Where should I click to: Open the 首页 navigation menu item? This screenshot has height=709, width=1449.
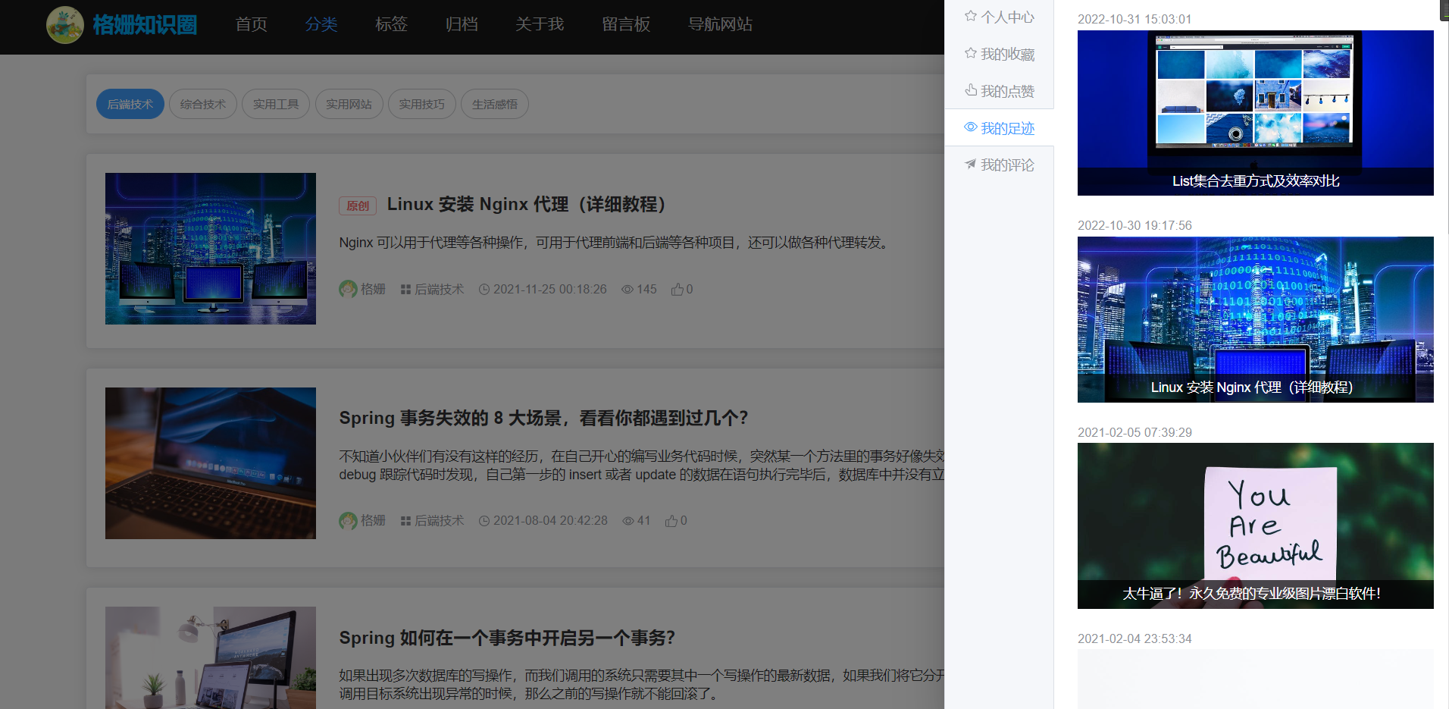251,24
